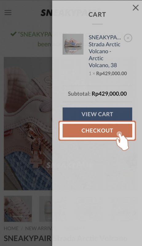Open NEW ARRIVALS breadcrumb link
142x246 pixels.
tap(39, 228)
